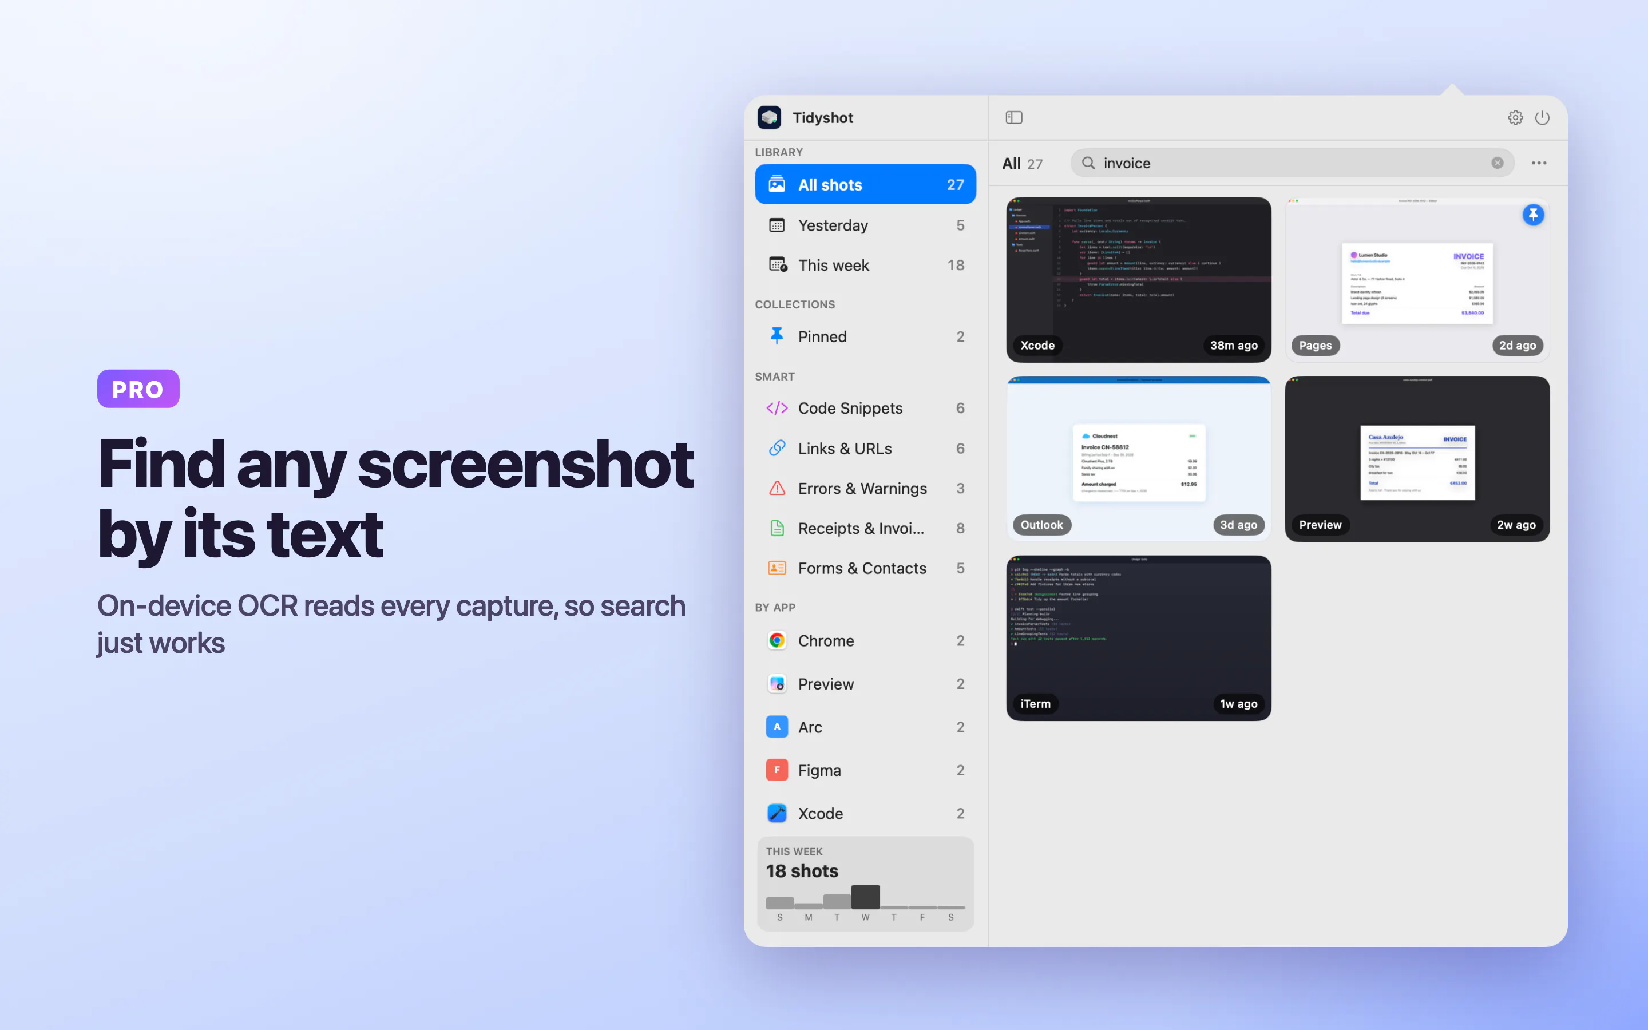Filter shots by Figma app

(866, 770)
